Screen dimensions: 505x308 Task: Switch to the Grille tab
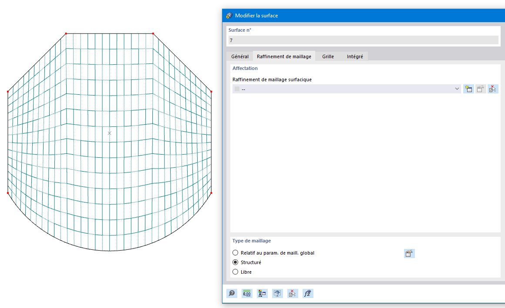click(x=328, y=56)
